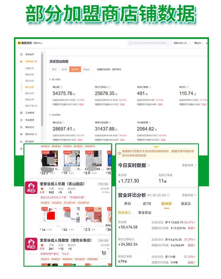The image size is (221, 279).
Task: Click the help icon beside 营业额 54375.76
Action: pos(61,87)
